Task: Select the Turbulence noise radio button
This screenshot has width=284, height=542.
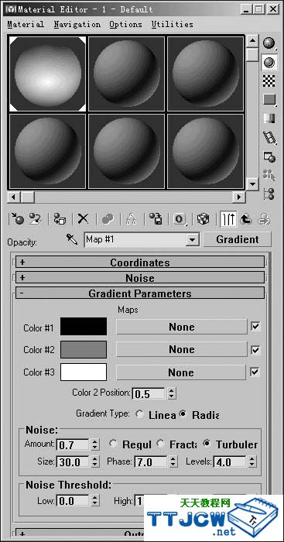Action: click(207, 444)
